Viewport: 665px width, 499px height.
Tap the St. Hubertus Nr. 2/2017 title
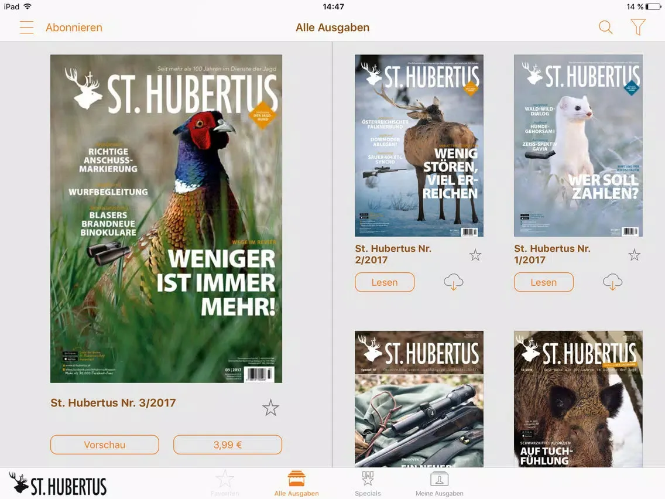[393, 254]
